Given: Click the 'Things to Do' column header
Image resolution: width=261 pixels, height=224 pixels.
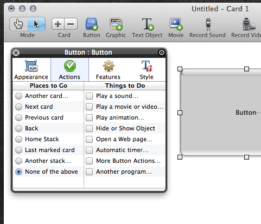Looking at the screenshot, I should 125,85.
